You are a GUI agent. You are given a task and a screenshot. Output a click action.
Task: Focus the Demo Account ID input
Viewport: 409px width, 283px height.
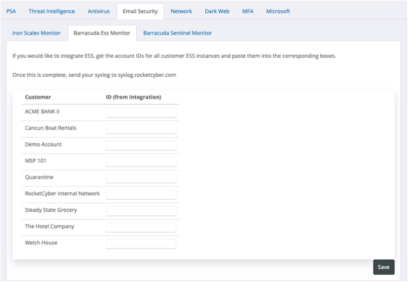tap(141, 145)
